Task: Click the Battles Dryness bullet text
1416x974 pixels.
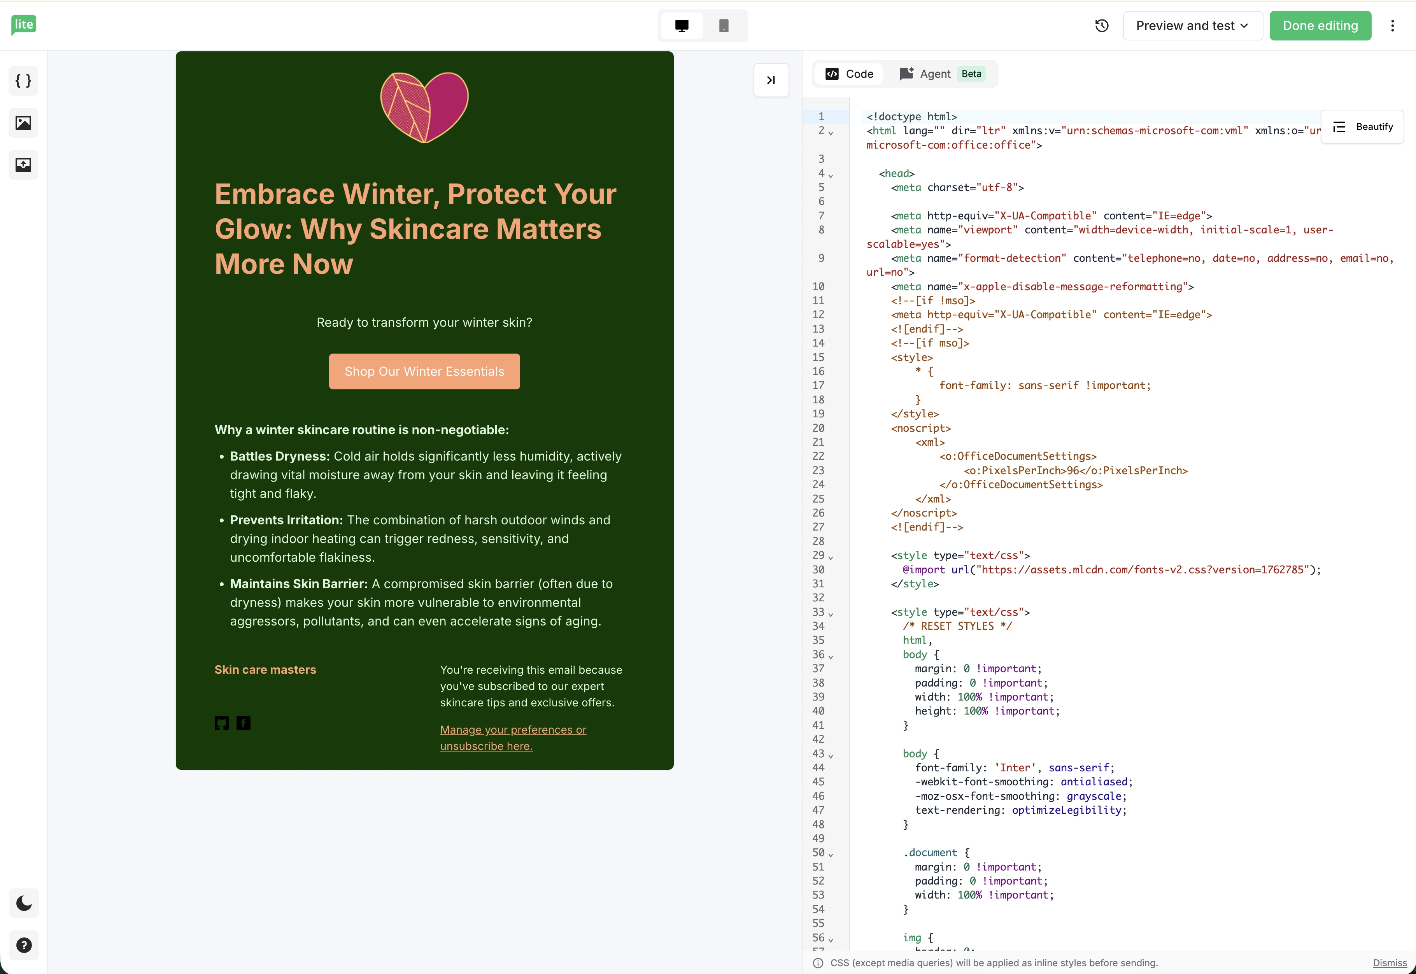Action: pyautogui.click(x=426, y=475)
